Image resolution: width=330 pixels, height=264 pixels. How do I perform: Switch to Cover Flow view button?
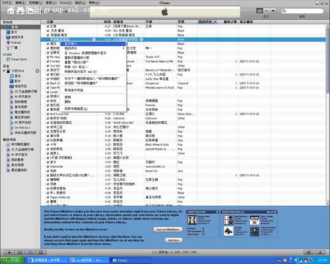pyautogui.click(x=273, y=11)
